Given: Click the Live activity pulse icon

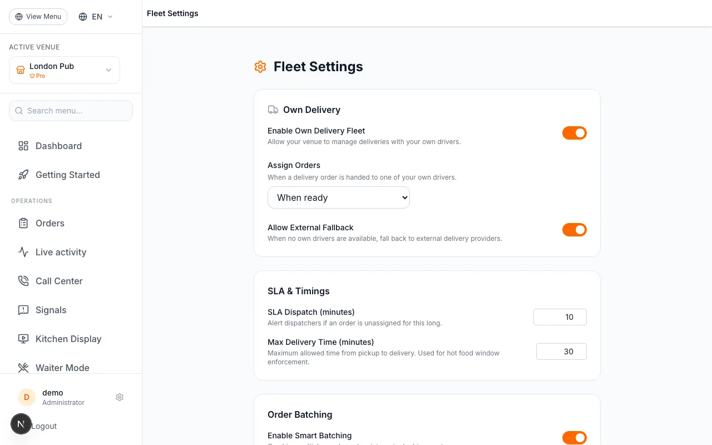Looking at the screenshot, I should coord(23,252).
